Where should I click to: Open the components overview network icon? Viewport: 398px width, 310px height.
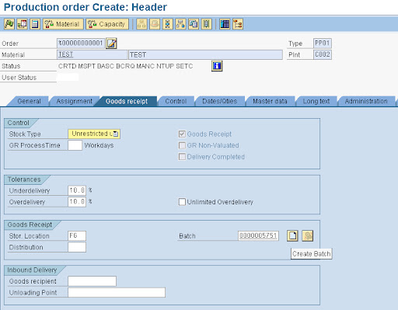pos(180,24)
